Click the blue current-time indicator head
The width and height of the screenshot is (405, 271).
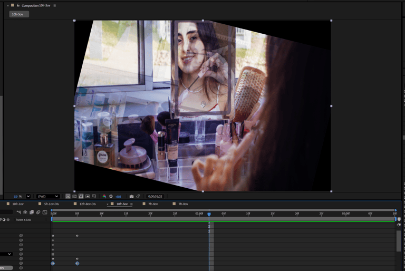209,214
